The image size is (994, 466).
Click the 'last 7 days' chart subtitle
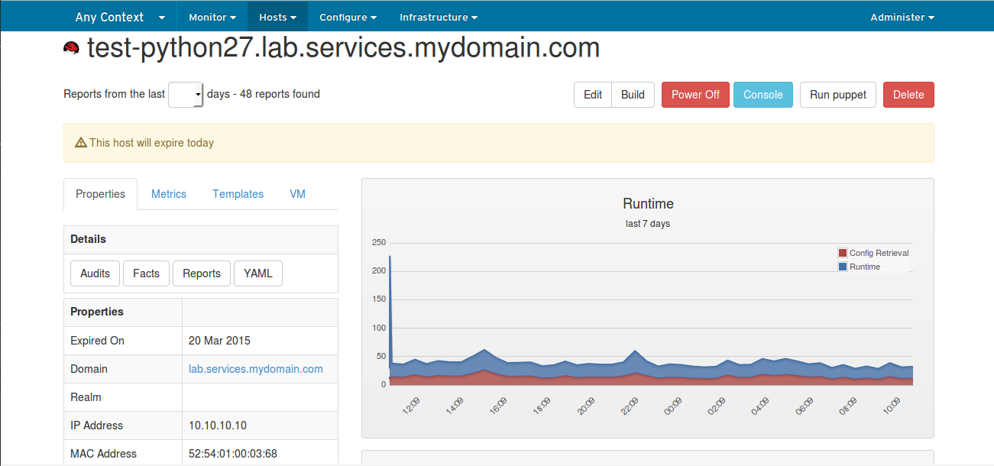click(x=648, y=224)
